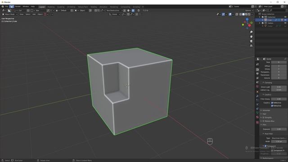Adjust the Film Exposure slider
This screenshot has width=288, height=162.
[279, 129]
